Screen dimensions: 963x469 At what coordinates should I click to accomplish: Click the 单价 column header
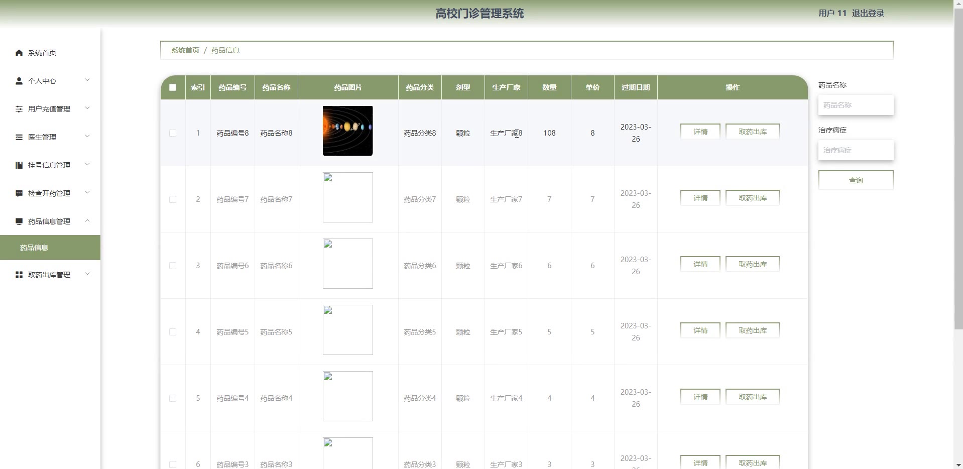tap(592, 87)
